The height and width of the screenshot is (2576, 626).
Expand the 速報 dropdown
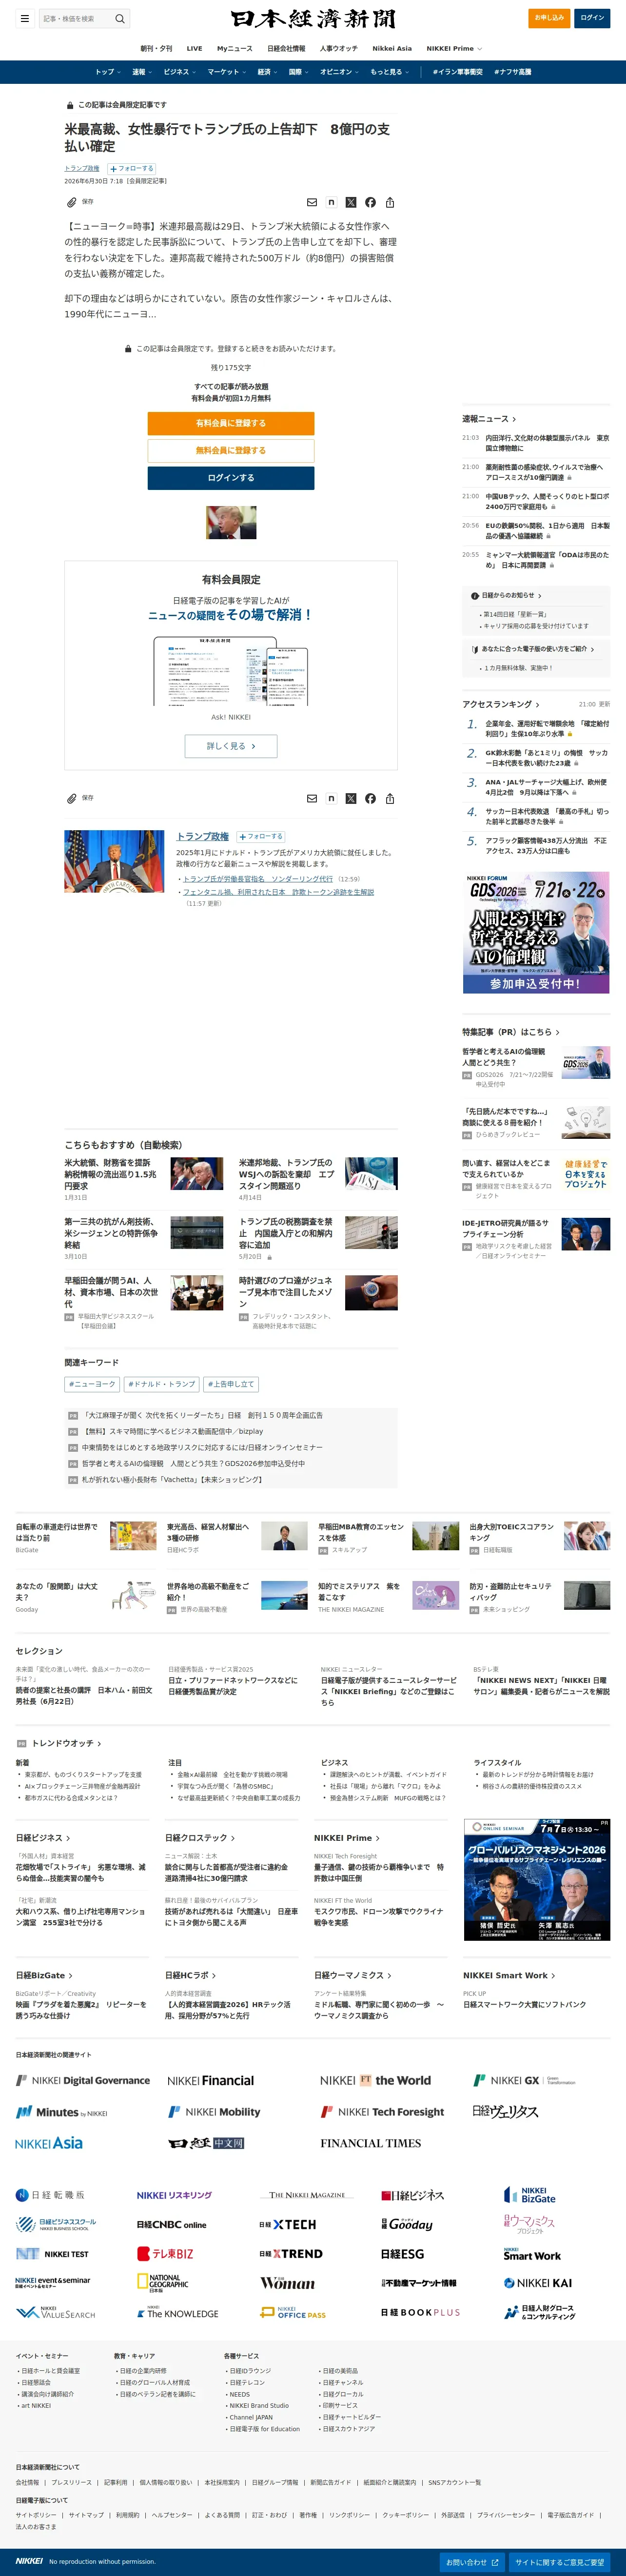(142, 72)
